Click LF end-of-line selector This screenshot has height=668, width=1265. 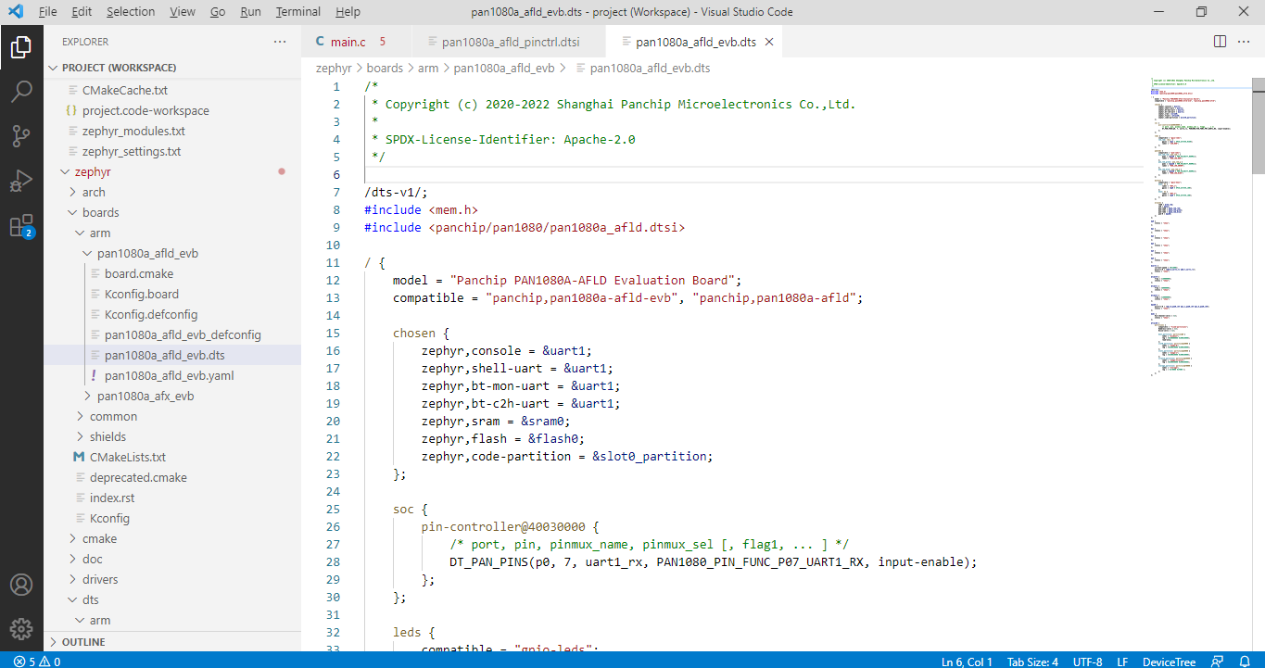click(1122, 661)
